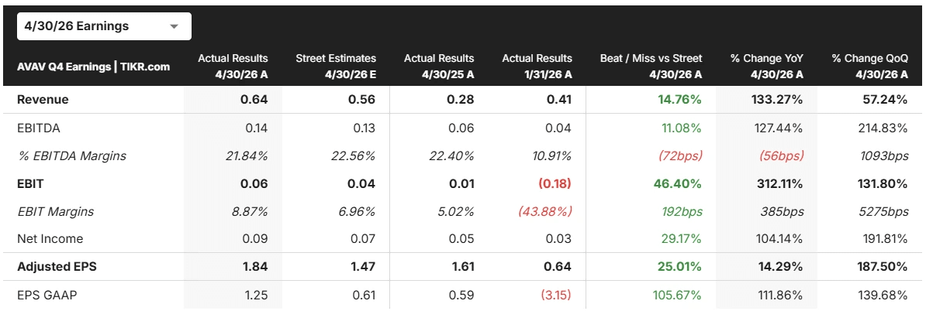The width and height of the screenshot is (926, 311).
Task: Click the AVAV Q4 Earnings | TIKR.com title
Action: click(x=93, y=66)
